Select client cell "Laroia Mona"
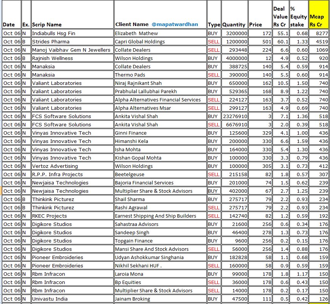 [160, 274]
